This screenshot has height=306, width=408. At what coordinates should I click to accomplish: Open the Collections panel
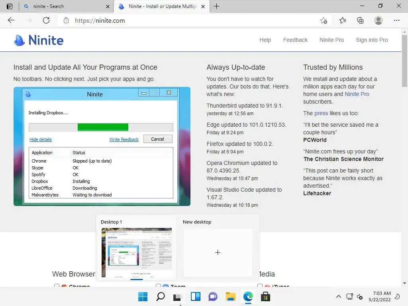point(360,20)
